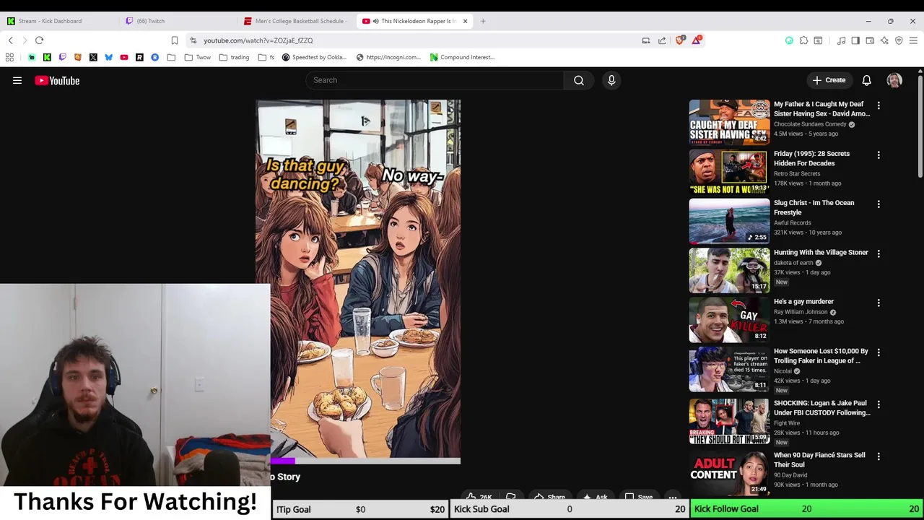
Task: Click the Brave Shields lion icon
Action: [679, 40]
